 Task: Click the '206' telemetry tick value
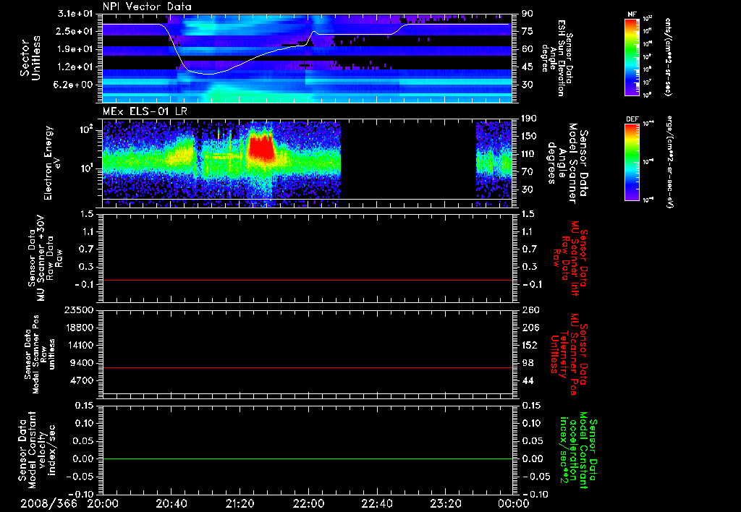point(529,328)
